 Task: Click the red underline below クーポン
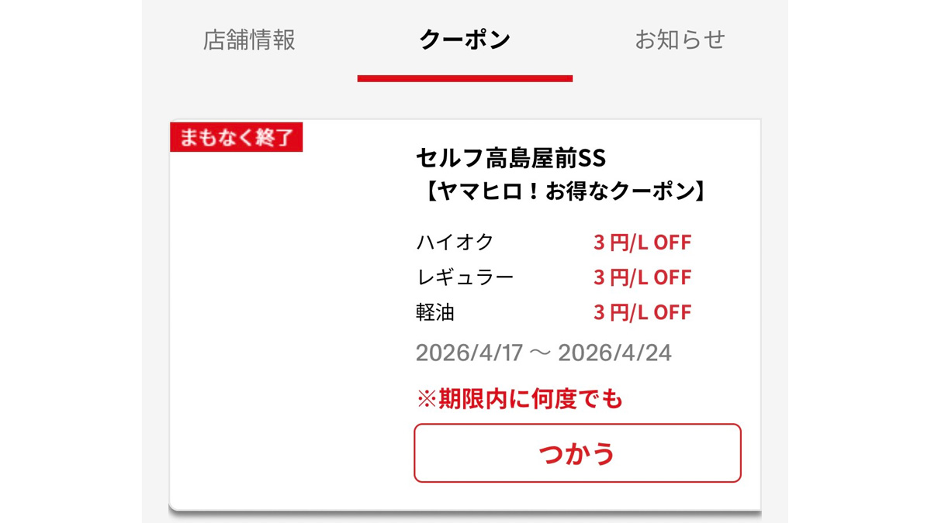(465, 78)
